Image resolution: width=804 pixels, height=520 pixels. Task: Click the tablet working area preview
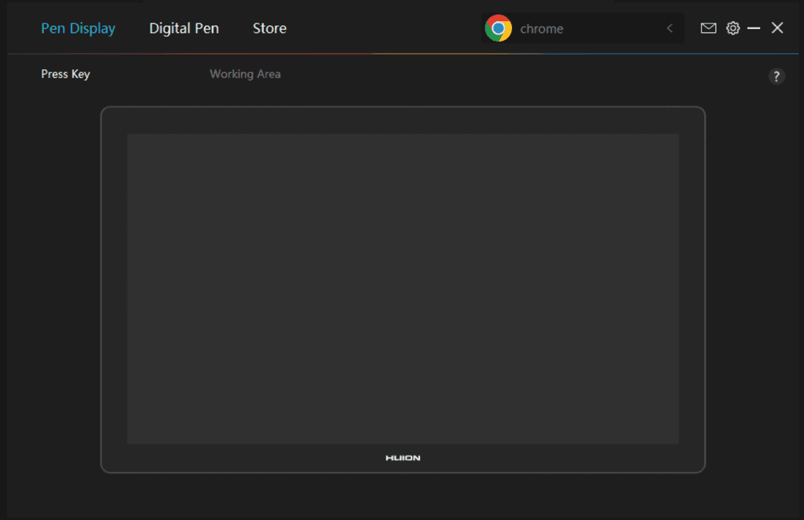403,287
